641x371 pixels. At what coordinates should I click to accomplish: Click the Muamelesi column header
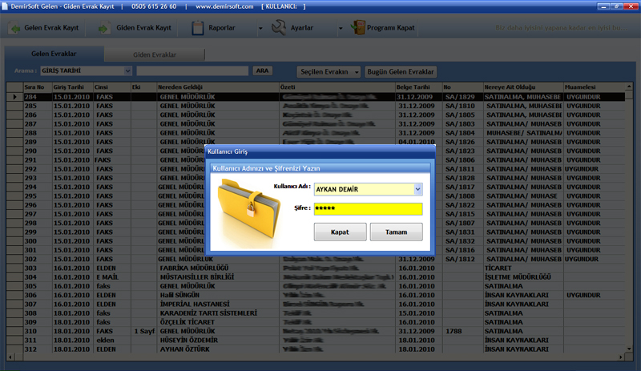pyautogui.click(x=594, y=87)
